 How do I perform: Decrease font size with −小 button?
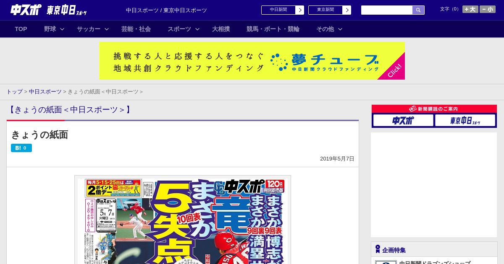point(488,9)
